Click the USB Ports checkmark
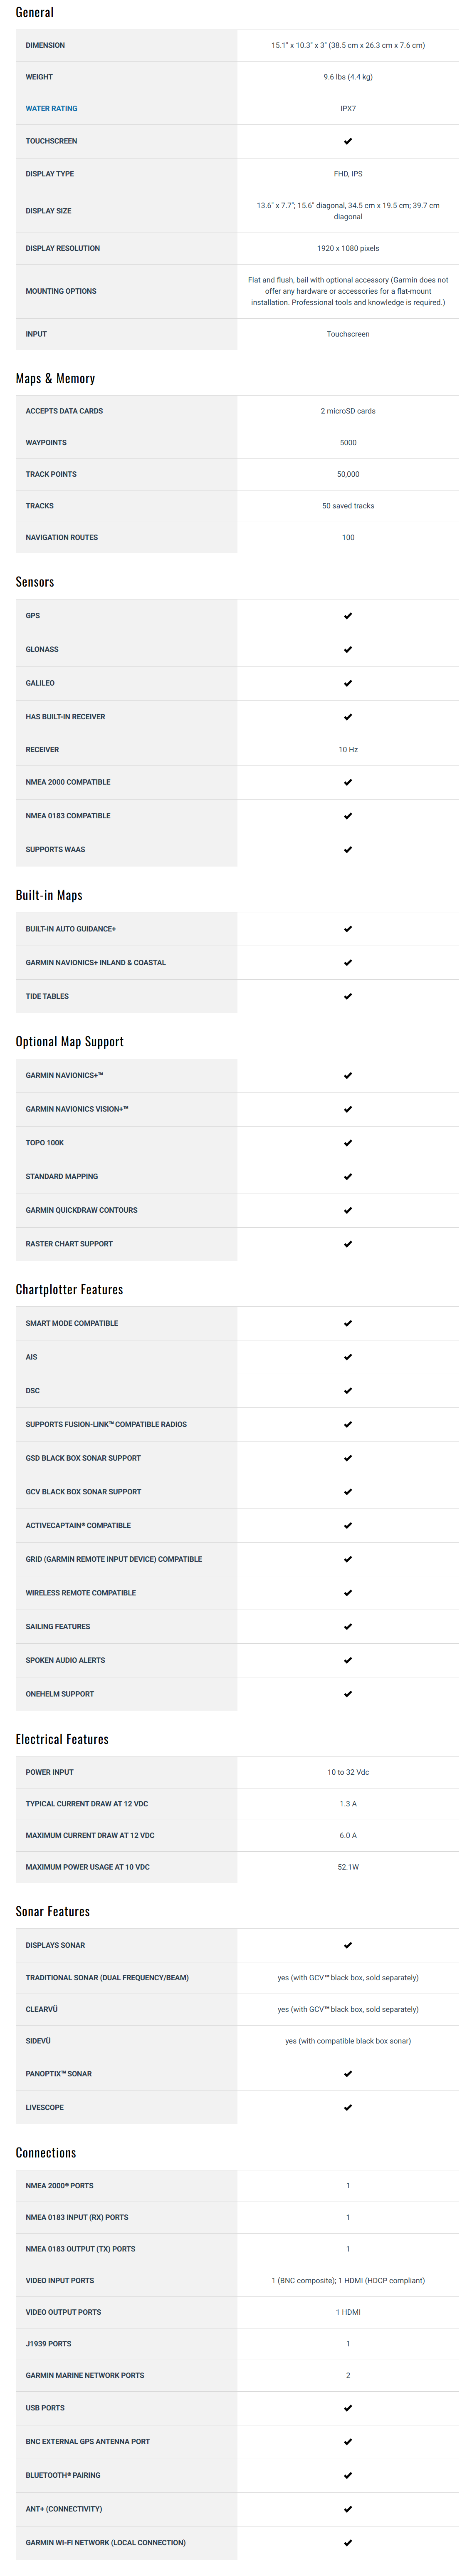This screenshot has width=472, height=2576. [x=348, y=2408]
